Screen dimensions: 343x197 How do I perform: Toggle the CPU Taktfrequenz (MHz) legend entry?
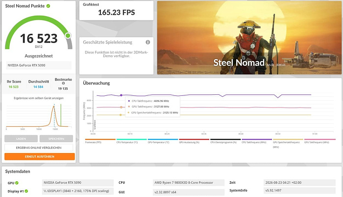257,141
